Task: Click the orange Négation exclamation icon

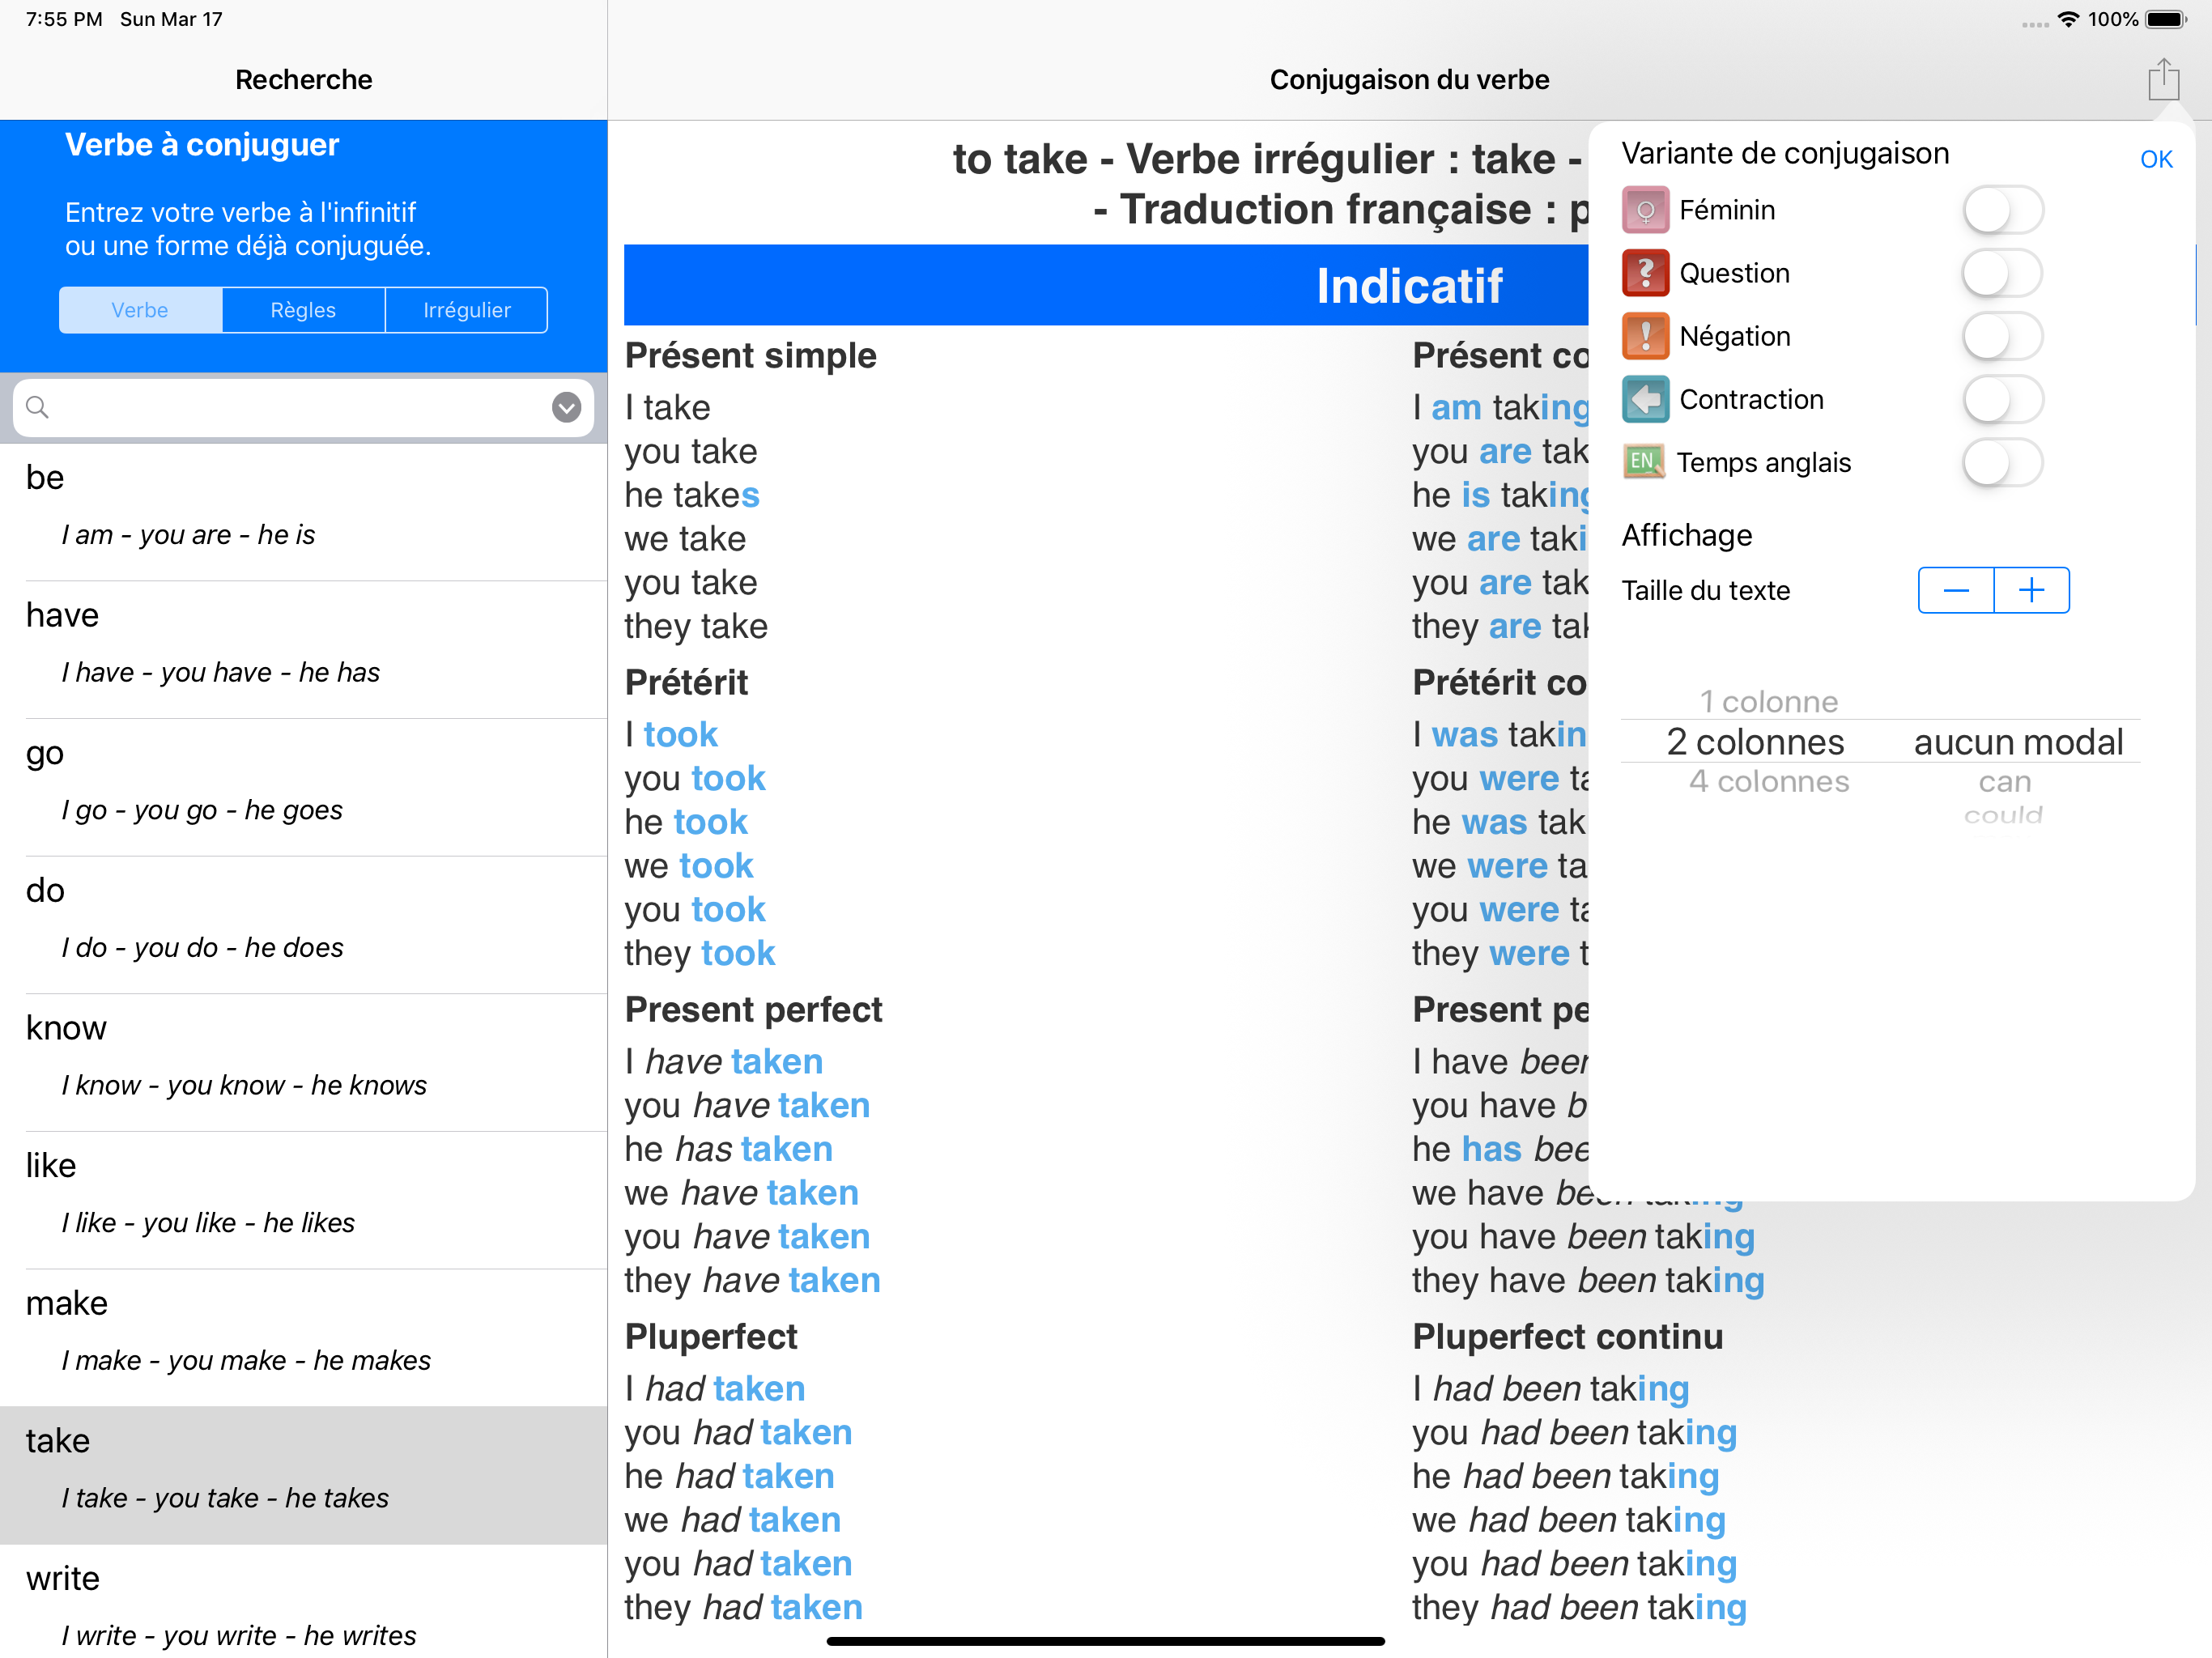Action: point(1645,336)
